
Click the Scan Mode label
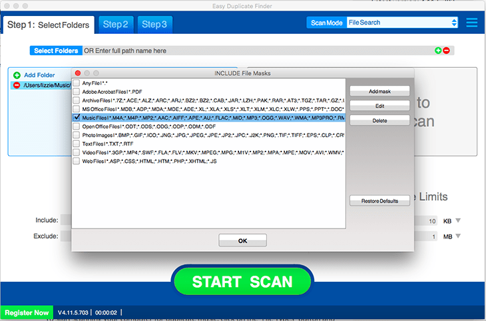(327, 23)
